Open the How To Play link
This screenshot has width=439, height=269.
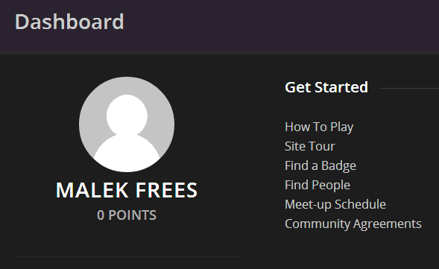click(319, 127)
